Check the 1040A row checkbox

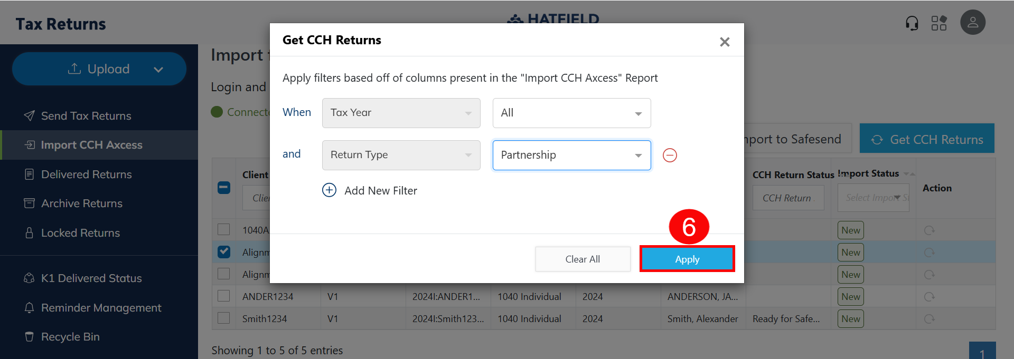(x=224, y=230)
